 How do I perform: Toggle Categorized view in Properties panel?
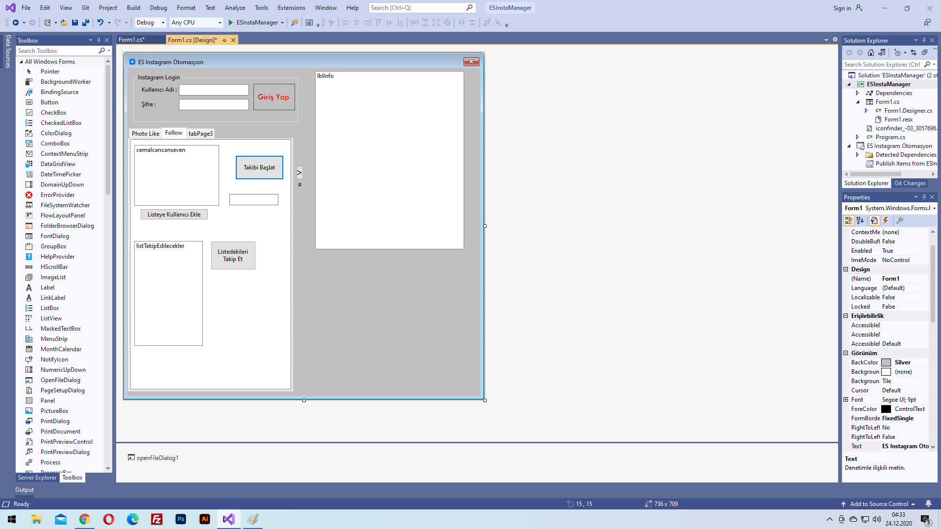pos(849,220)
